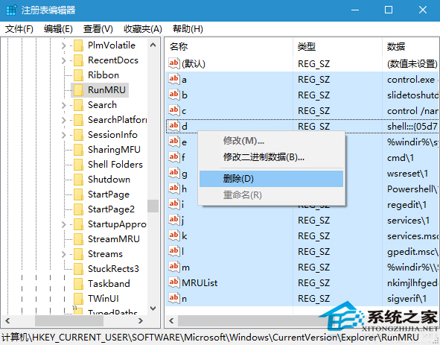Click the data cell 'regedit\1'
Image resolution: width=440 pixels, height=345 pixels.
407,205
